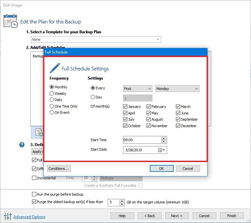Open the Start Date dropdown field
Image resolution: width=251 pixels, height=223 pixels.
coord(145,150)
